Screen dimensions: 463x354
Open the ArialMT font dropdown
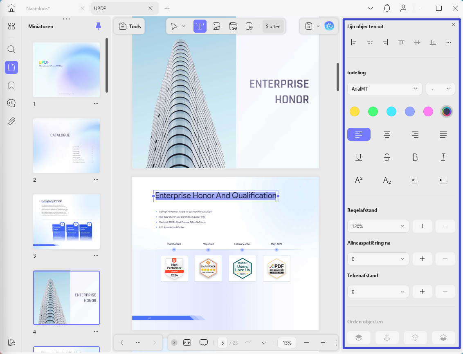click(x=384, y=89)
